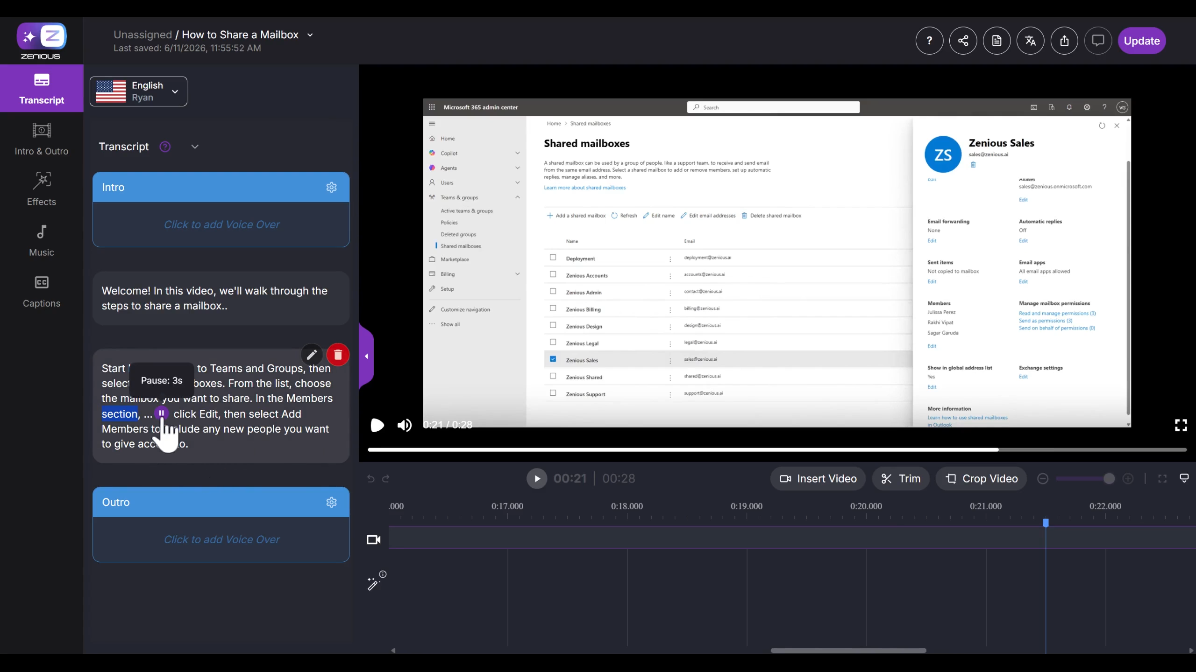
Task: Switch to the Transcript tab
Action: click(x=42, y=88)
